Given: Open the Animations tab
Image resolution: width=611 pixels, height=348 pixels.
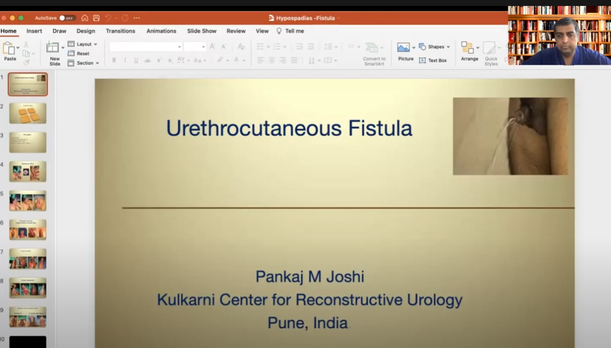Looking at the screenshot, I should coord(161,31).
